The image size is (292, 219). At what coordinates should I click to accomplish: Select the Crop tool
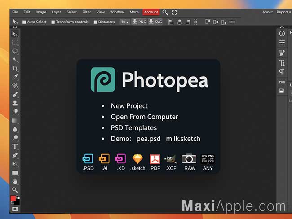(15, 69)
